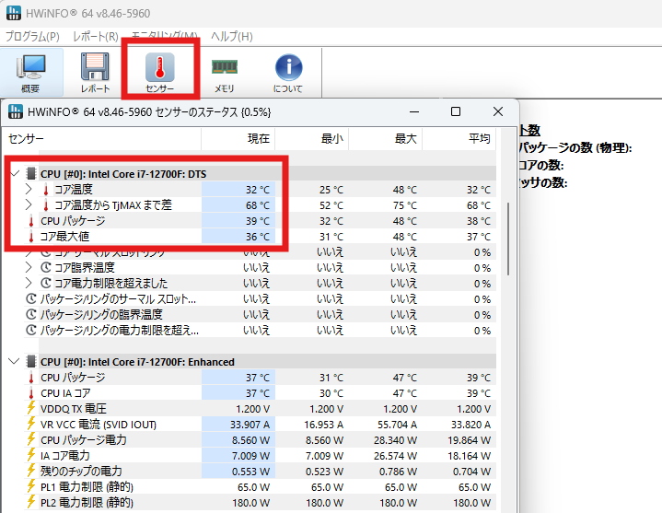Click the センサー column header
The image size is (662, 513).
101,138
